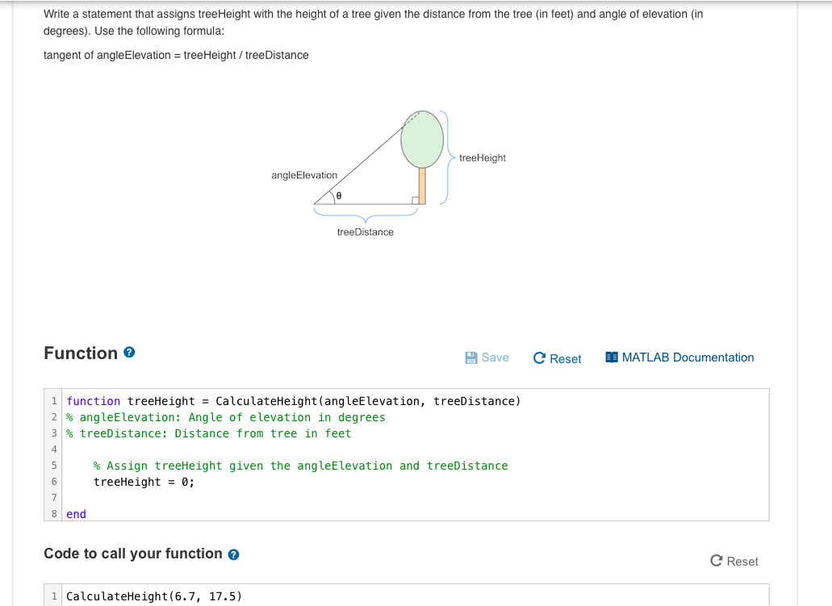Viewport: 832px width, 606px height.
Task: Click line number 1 in the function editor
Action: click(53, 401)
